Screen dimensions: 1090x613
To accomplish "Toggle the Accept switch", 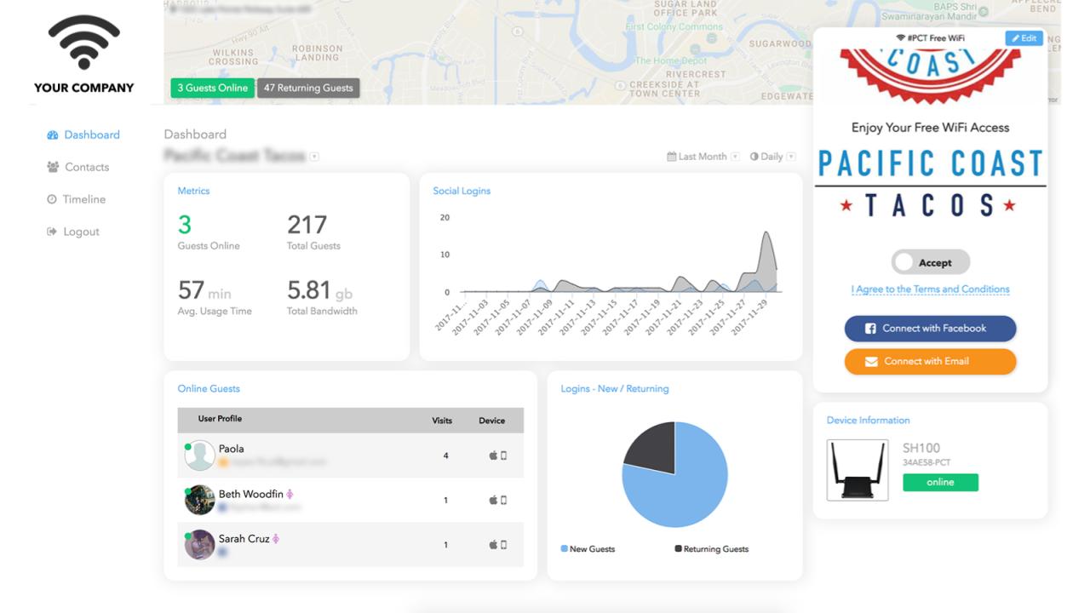I will click(930, 262).
